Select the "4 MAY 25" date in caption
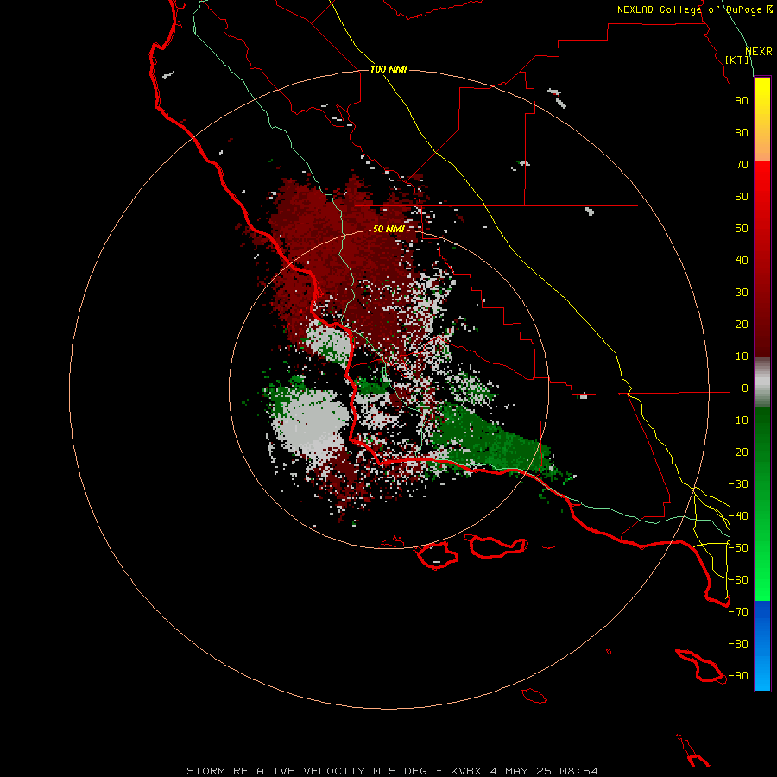777x777 pixels. click(x=521, y=771)
